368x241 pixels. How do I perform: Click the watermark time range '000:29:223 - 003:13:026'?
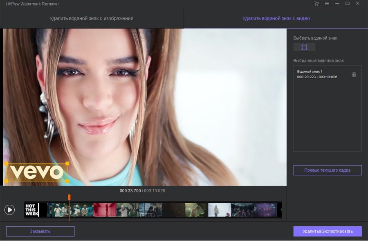(x=317, y=77)
